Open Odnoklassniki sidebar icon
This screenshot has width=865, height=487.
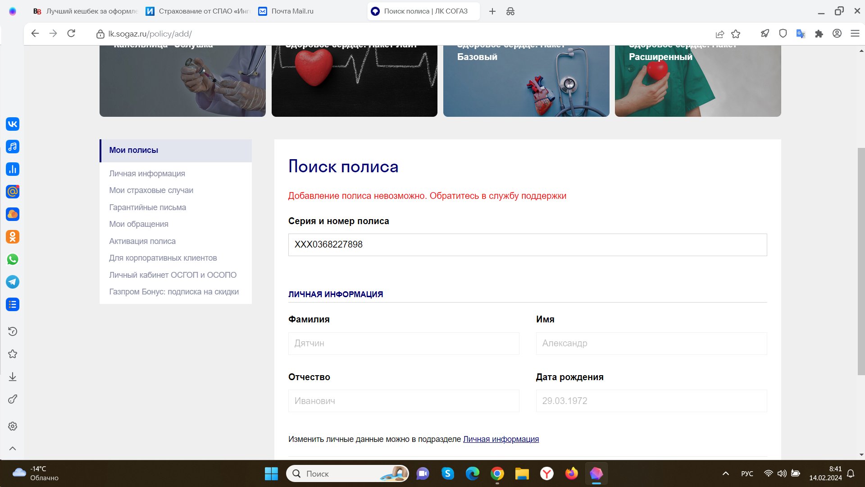click(x=13, y=237)
